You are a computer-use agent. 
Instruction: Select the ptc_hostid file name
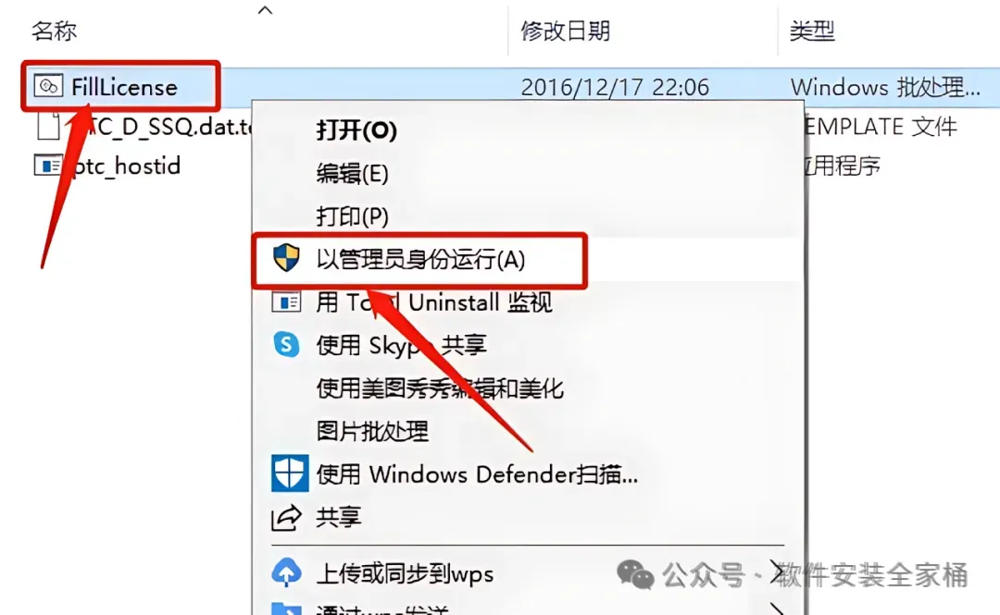tap(127, 166)
